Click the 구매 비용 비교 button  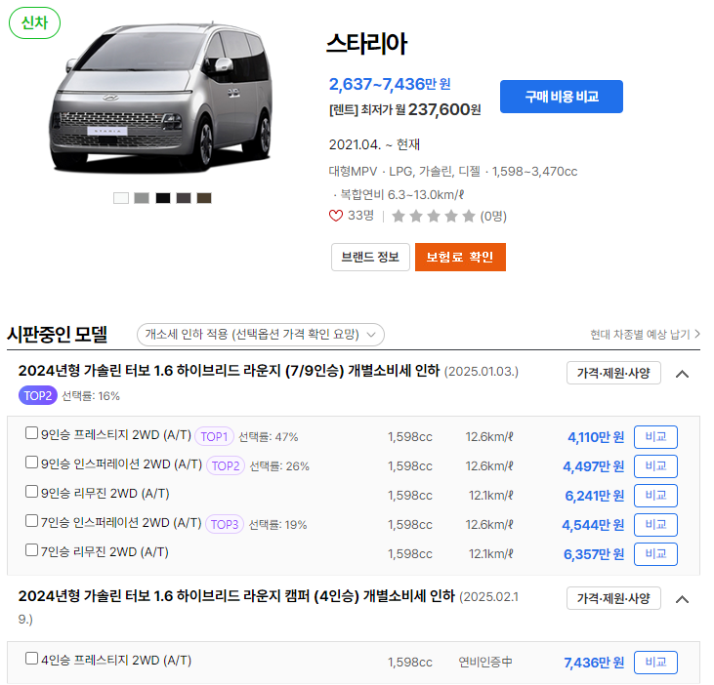click(x=561, y=97)
